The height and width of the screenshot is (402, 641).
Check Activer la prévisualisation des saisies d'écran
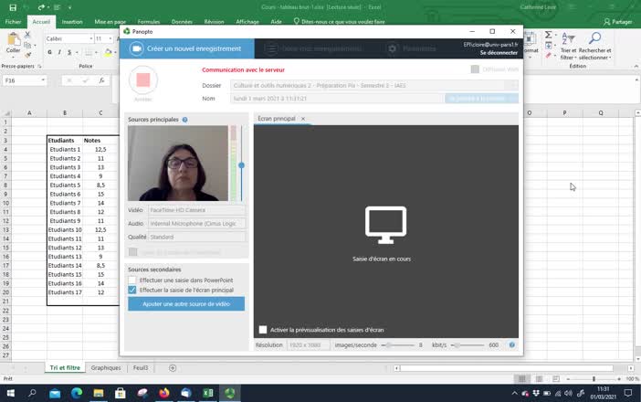coord(263,329)
